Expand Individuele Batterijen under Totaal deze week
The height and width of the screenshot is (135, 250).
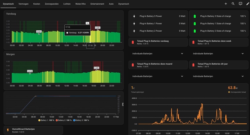(242, 54)
